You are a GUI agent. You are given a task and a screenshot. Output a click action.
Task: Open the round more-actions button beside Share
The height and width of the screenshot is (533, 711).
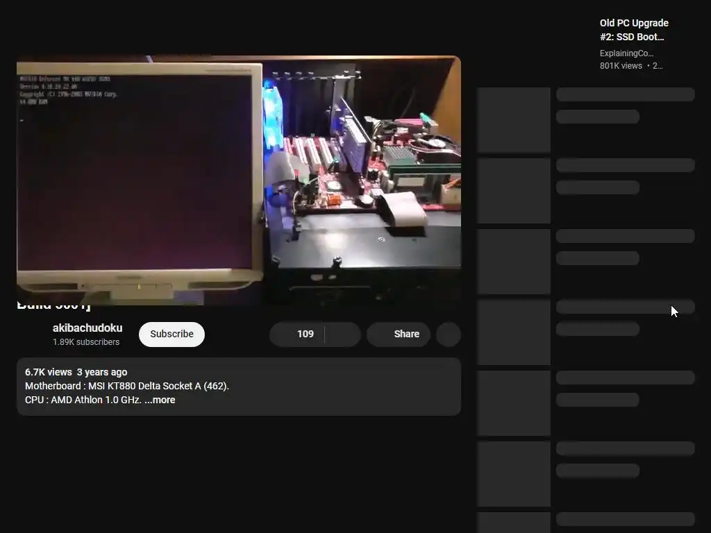pyautogui.click(x=449, y=334)
